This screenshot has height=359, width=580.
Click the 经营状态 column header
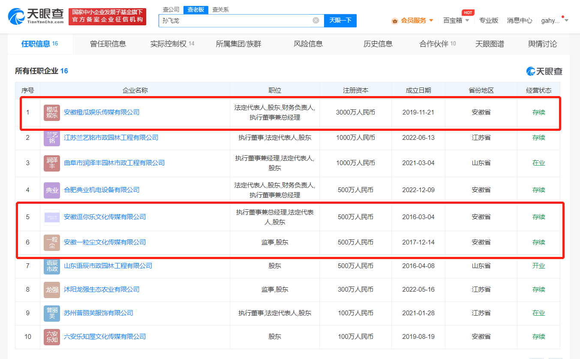click(538, 91)
